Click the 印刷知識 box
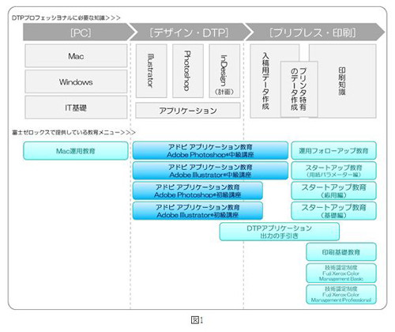This screenshot has height=332, width=395. click(x=342, y=81)
